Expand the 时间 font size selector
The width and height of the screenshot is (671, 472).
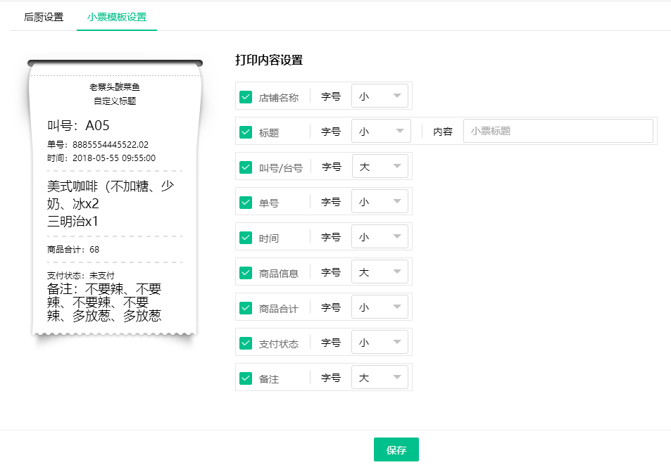click(380, 236)
